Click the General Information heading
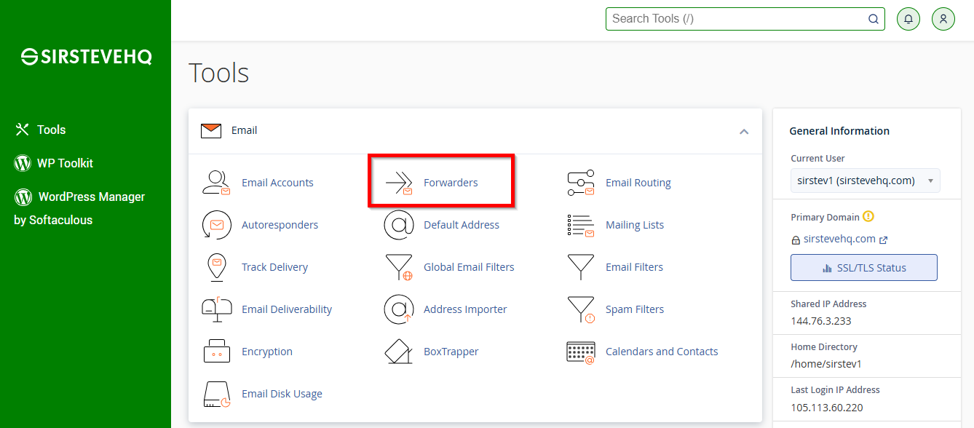The image size is (974, 428). click(x=839, y=131)
